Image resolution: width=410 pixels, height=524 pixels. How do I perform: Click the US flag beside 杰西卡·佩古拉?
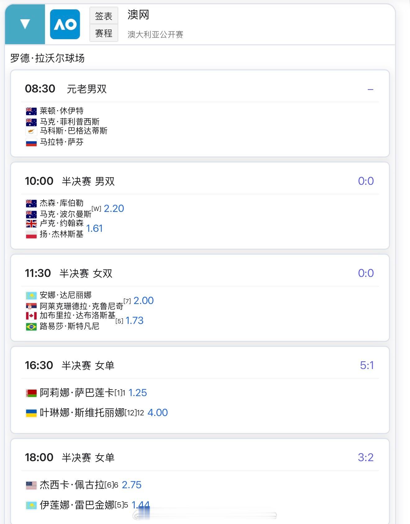click(x=31, y=485)
